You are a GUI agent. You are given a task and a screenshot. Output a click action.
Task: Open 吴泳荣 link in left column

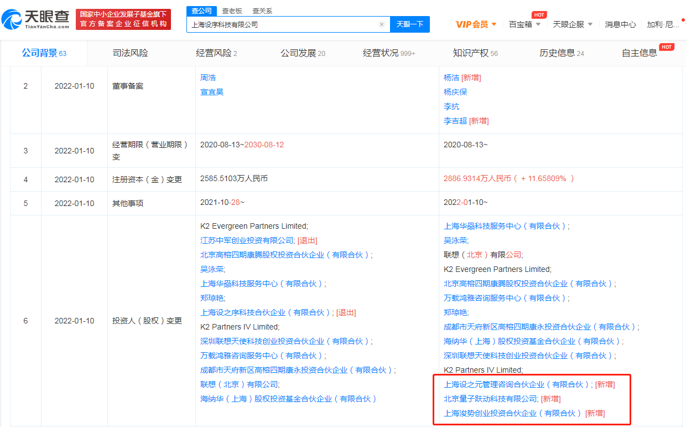point(212,269)
